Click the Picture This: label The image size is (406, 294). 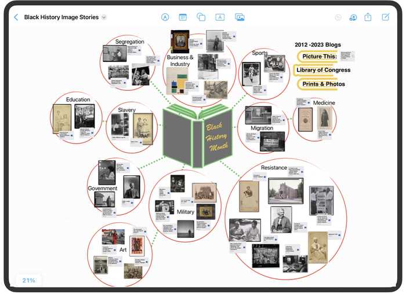tap(320, 56)
